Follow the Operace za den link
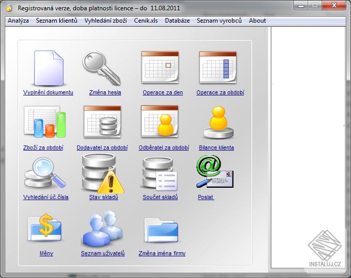The width and height of the screenshot is (351, 278). click(x=163, y=92)
